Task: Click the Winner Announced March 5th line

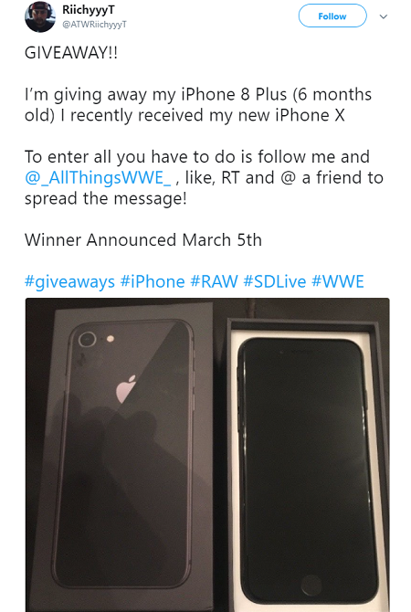Action: point(143,240)
